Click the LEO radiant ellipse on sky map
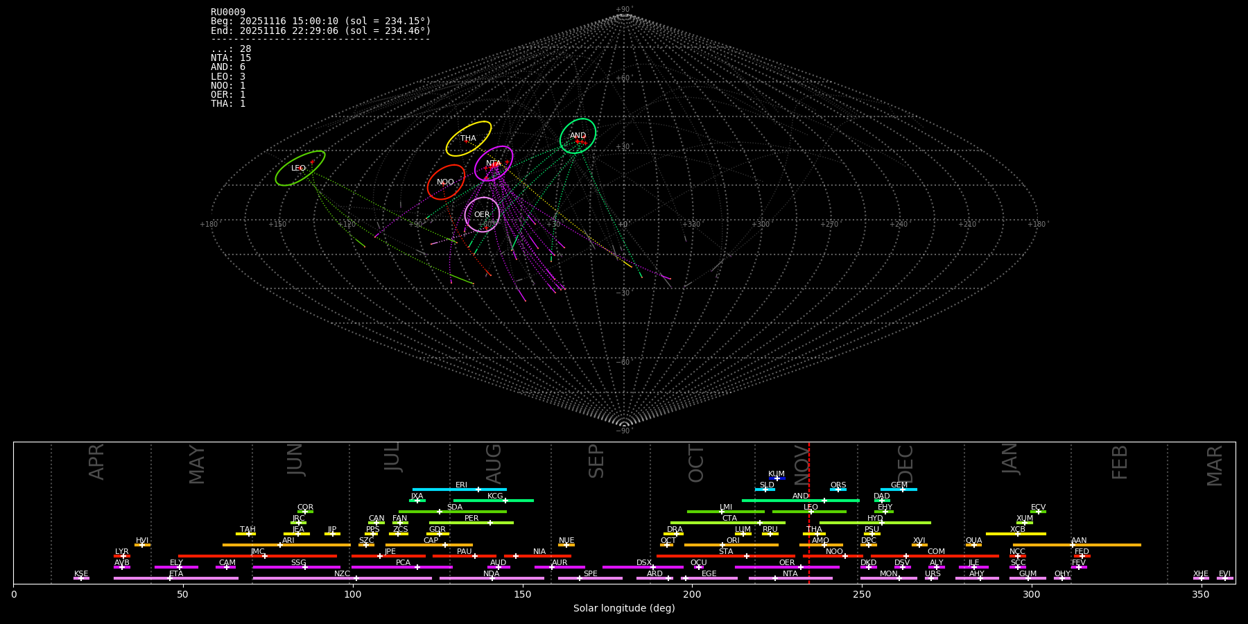 tap(300, 168)
